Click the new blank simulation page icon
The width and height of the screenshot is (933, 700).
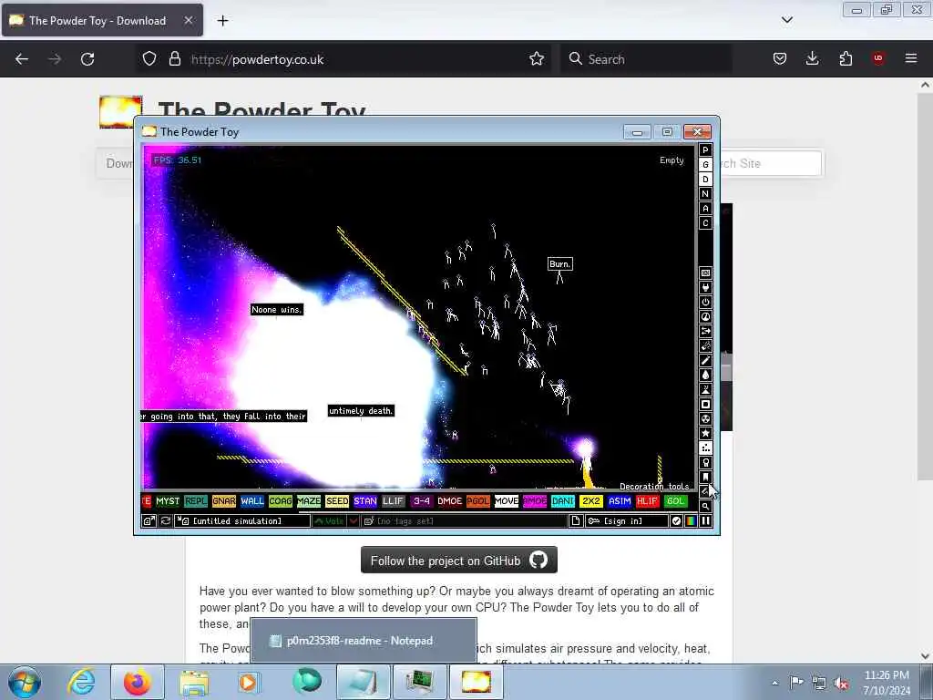(x=576, y=520)
